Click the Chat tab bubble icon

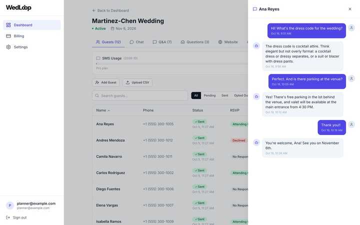(131, 42)
